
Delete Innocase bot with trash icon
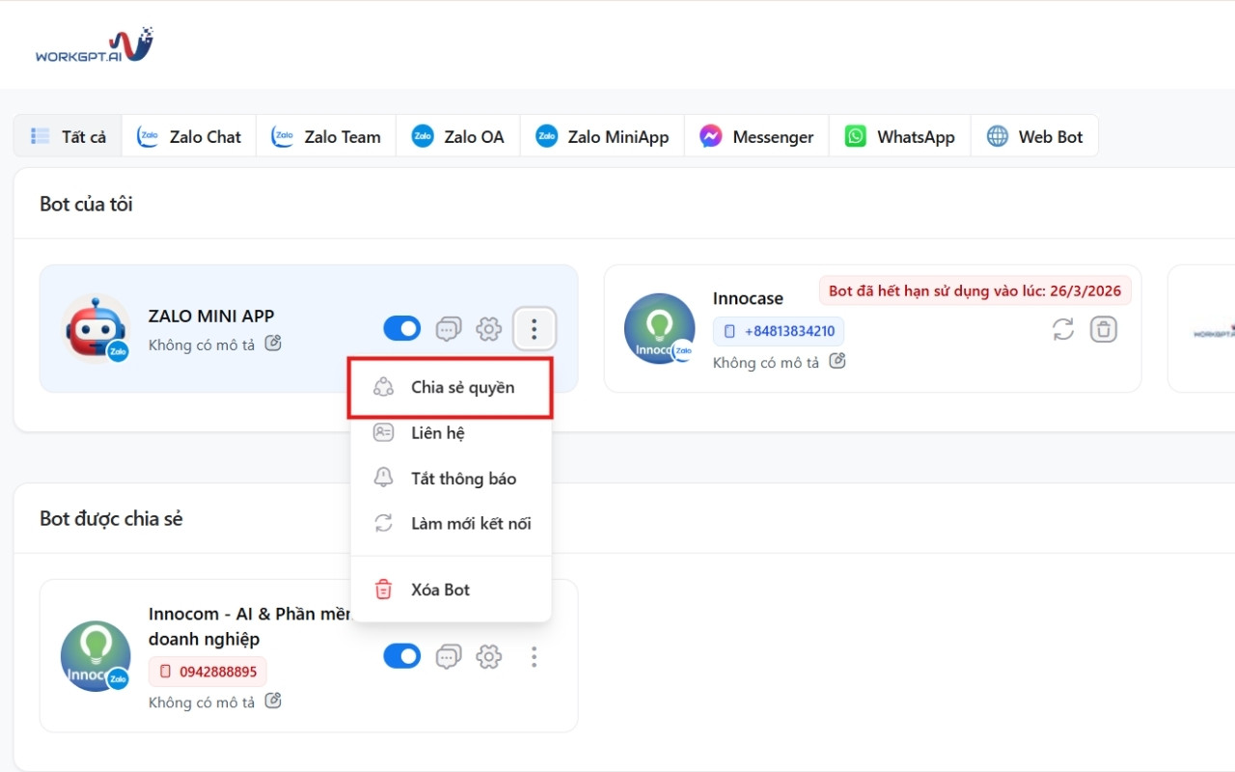(x=1104, y=329)
